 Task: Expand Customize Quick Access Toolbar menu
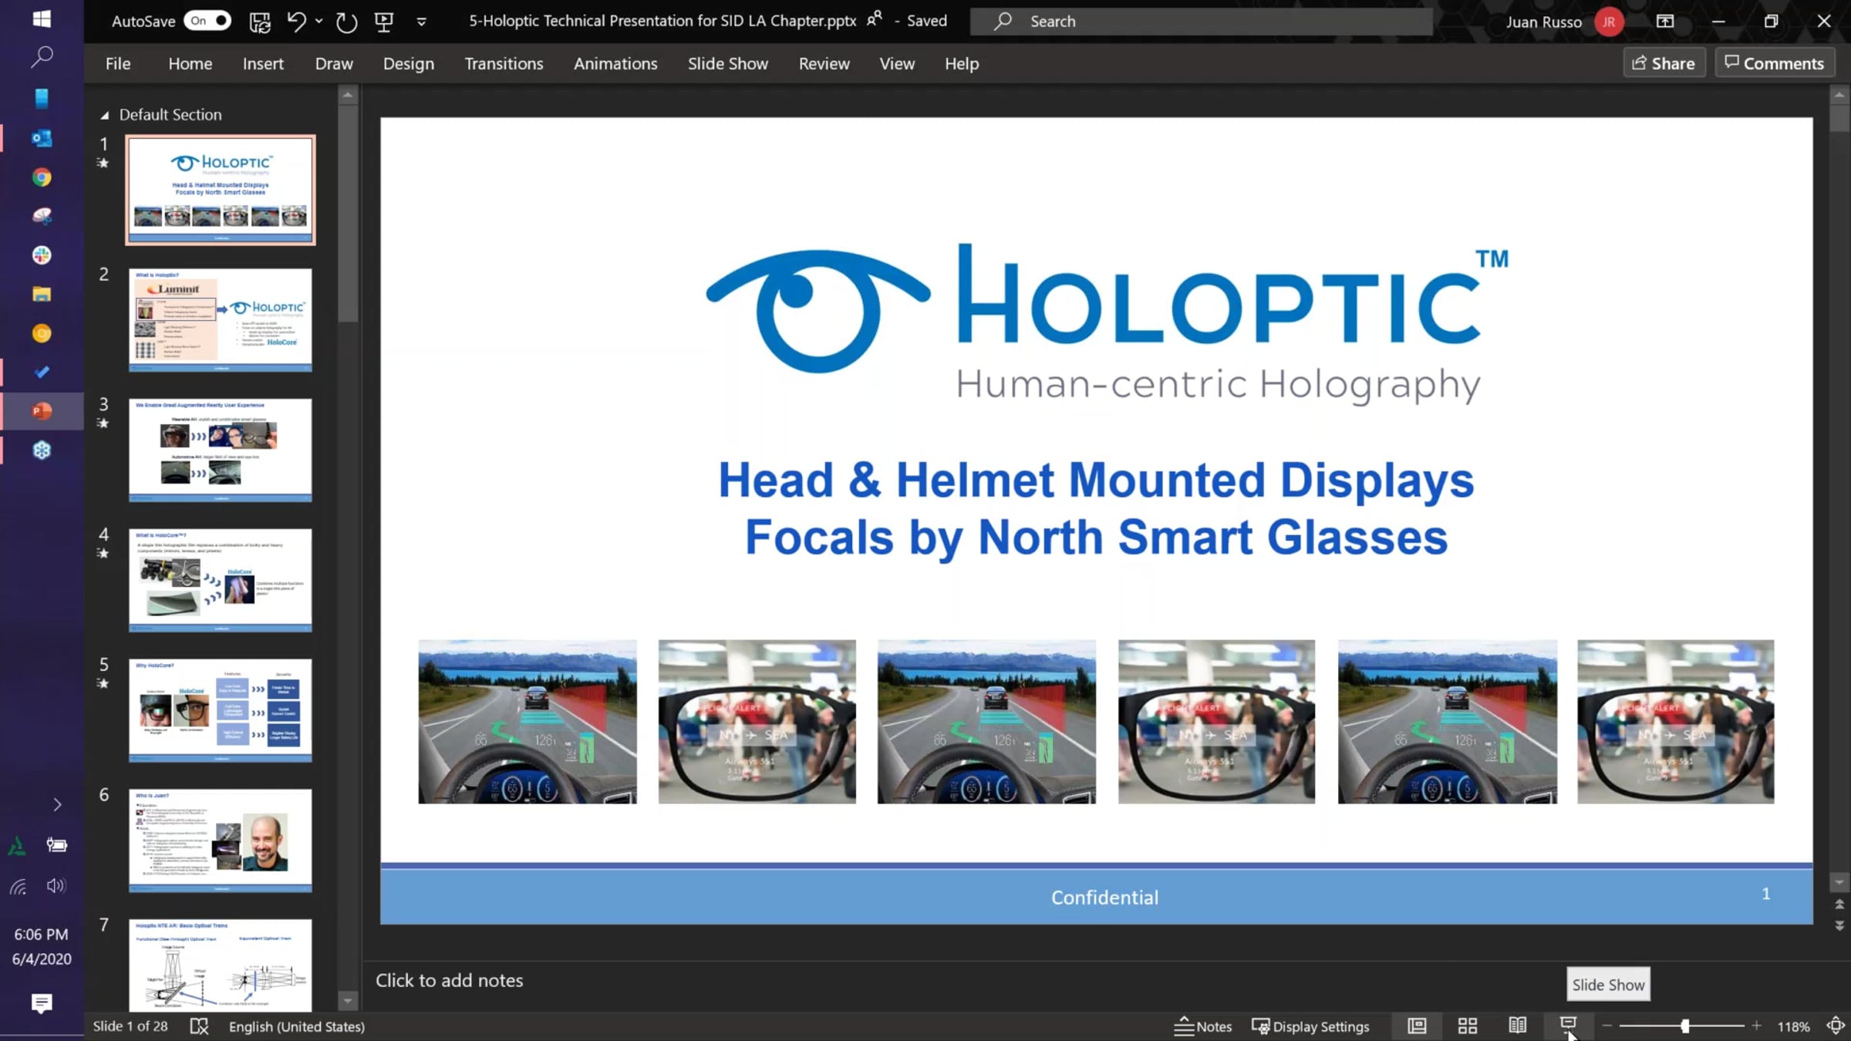click(x=421, y=22)
